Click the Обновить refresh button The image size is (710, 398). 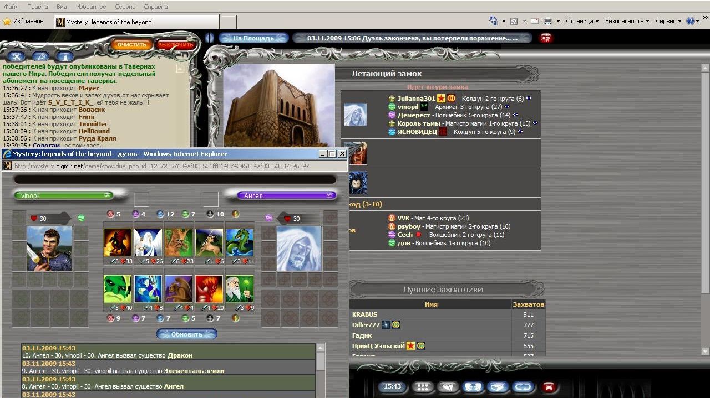187,334
